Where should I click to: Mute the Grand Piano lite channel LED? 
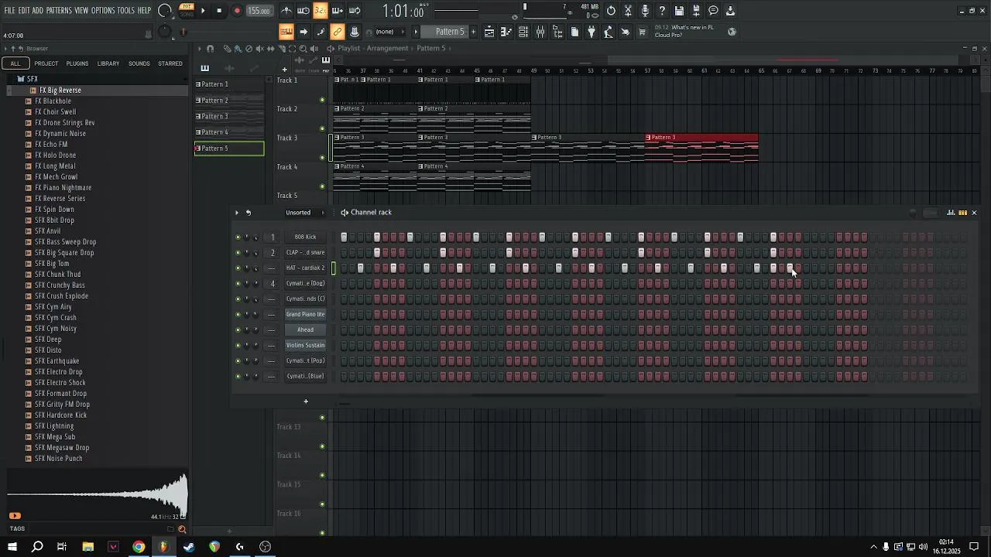pyautogui.click(x=238, y=314)
